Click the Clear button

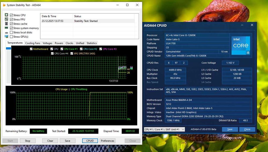[x=50, y=141]
